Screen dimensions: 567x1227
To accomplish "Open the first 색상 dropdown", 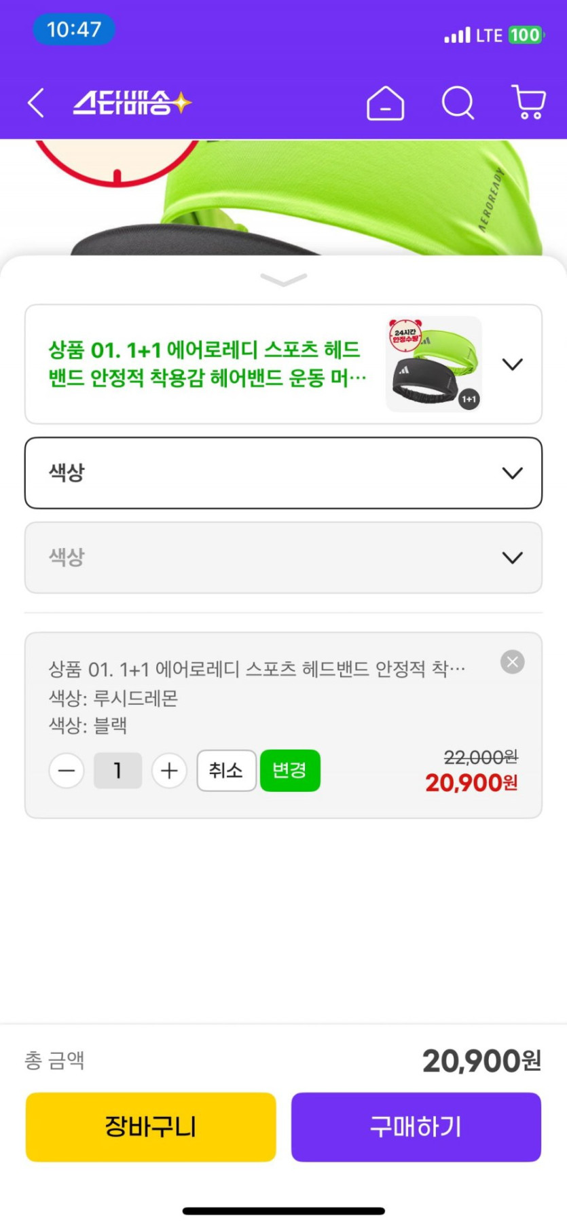I will [283, 473].
